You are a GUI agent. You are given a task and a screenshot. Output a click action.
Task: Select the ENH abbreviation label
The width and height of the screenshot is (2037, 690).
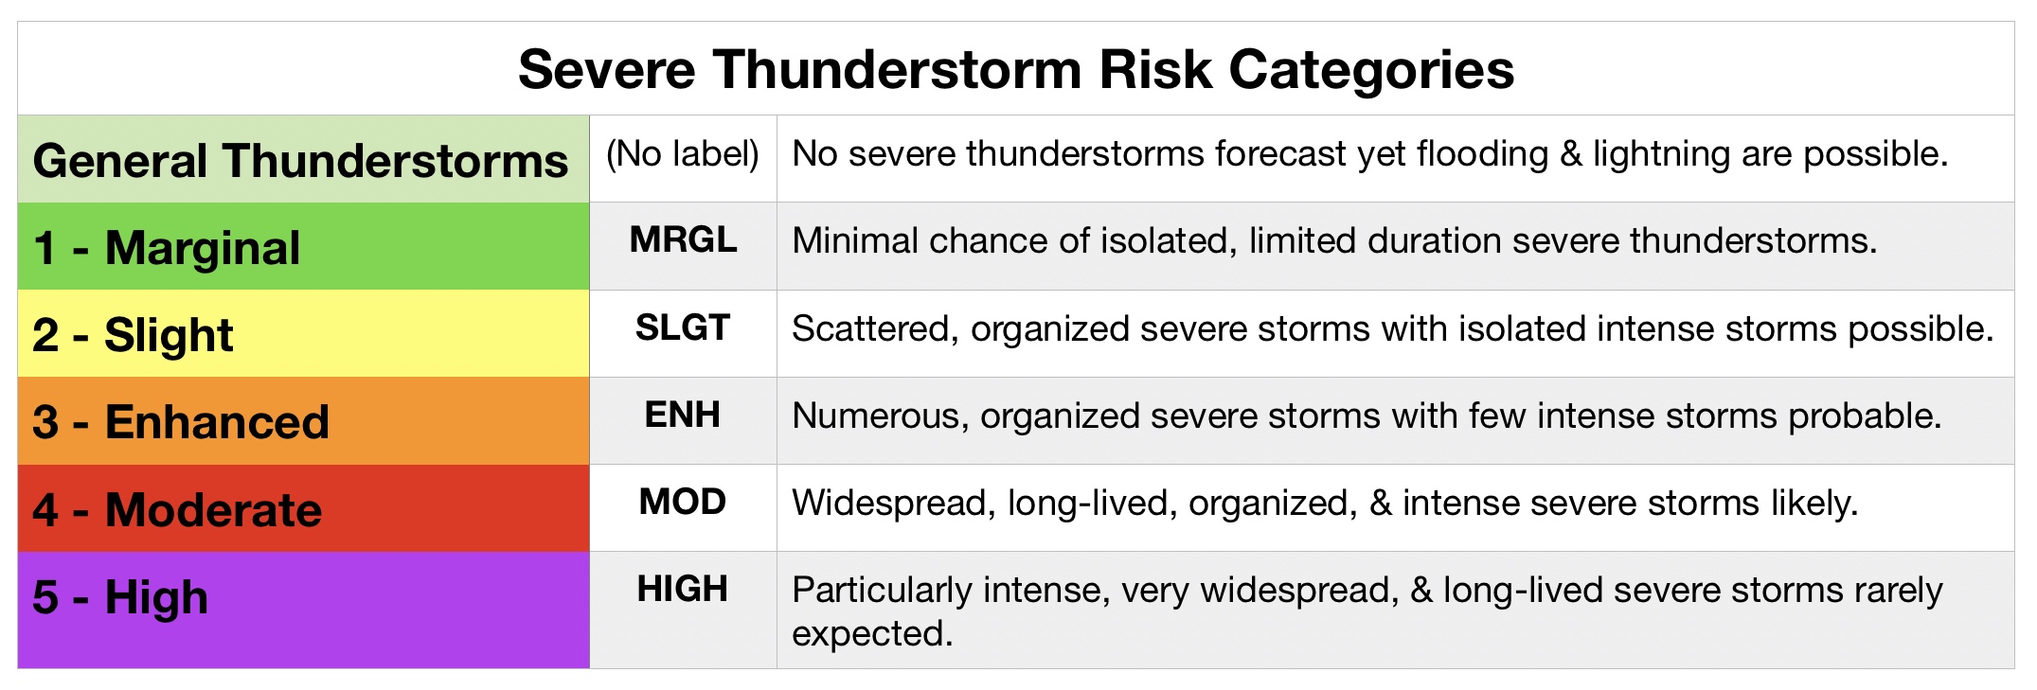682,415
